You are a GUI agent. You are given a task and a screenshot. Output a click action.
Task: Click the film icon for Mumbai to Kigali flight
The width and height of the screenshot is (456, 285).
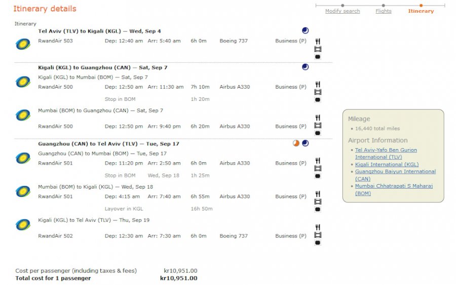tap(318, 201)
